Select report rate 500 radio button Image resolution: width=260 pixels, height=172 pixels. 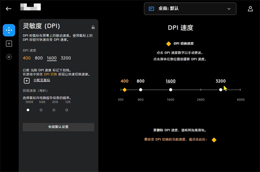[x=41, y=110]
